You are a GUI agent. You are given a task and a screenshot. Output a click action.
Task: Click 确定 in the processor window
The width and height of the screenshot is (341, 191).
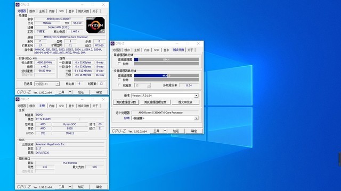click(99, 92)
